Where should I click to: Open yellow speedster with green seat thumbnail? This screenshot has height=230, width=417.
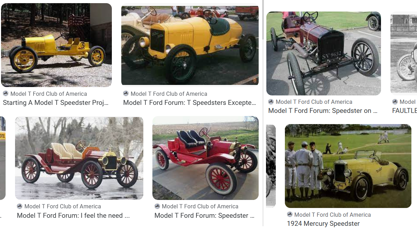(190, 45)
